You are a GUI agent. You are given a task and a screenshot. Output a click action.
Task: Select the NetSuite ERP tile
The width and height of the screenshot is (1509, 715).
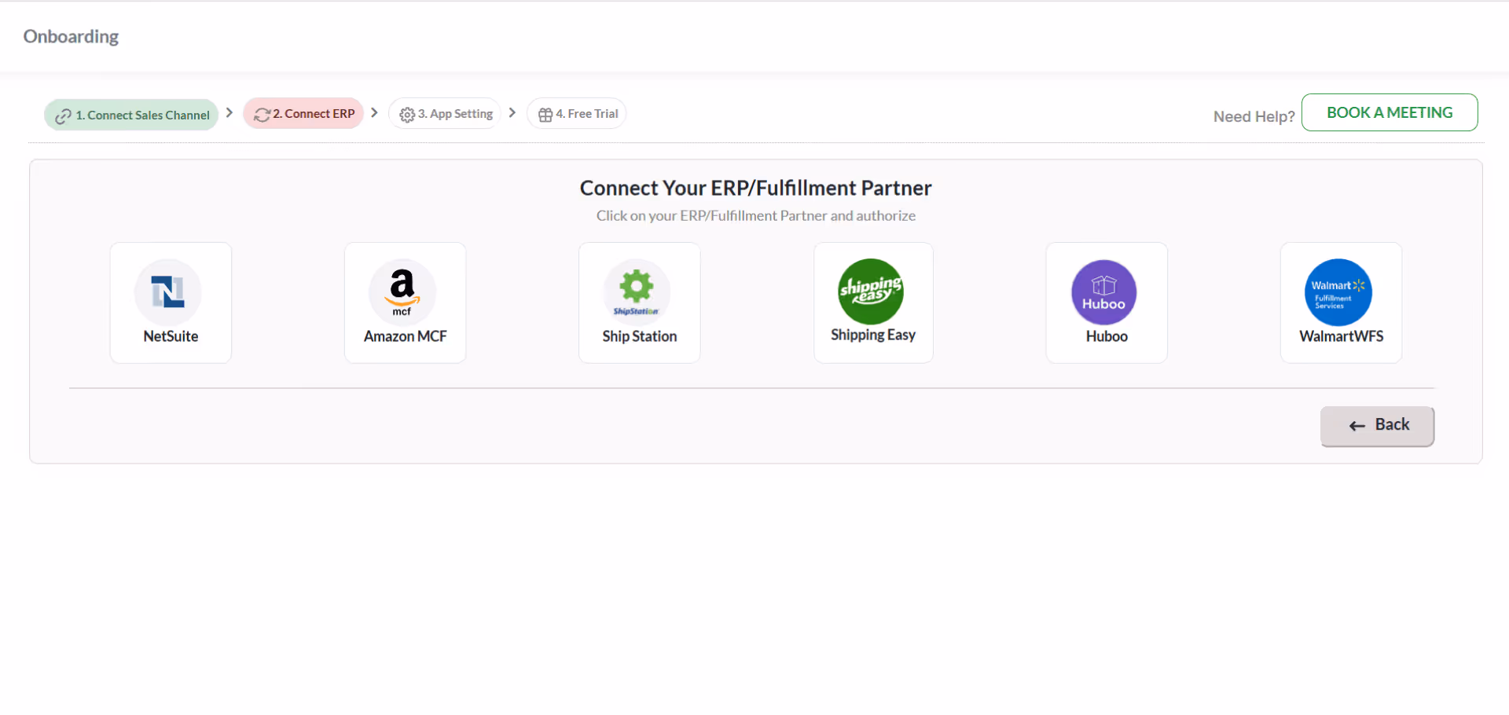pos(170,302)
